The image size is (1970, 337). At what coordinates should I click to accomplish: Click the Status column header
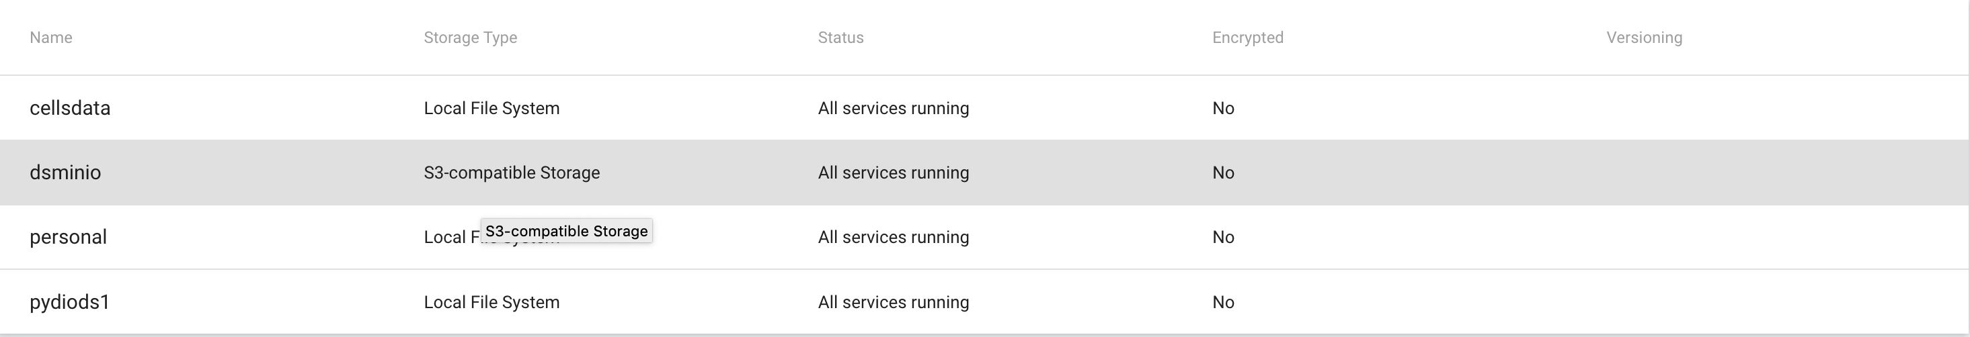click(x=840, y=38)
